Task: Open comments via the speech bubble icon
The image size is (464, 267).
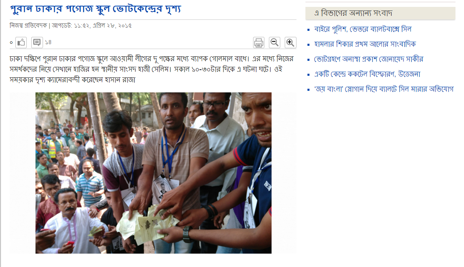Action: click(37, 43)
